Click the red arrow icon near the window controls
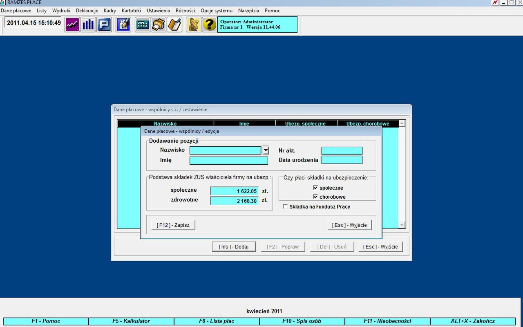The image size is (523, 327). coord(495,2)
